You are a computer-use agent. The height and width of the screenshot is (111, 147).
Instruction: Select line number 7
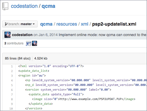click(x=12, y=94)
